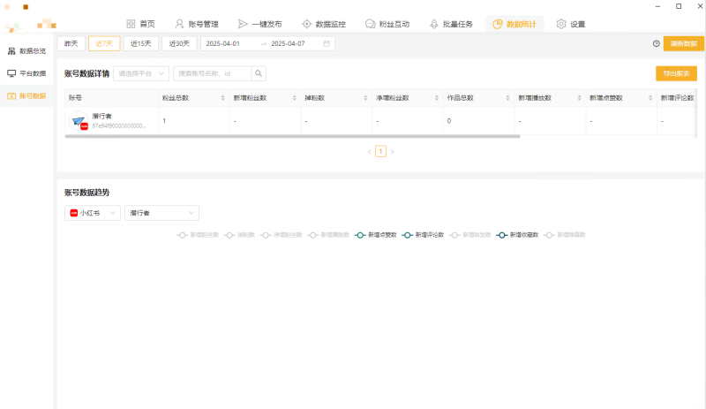Go to previous page arrow
706x409 pixels.
click(x=370, y=152)
